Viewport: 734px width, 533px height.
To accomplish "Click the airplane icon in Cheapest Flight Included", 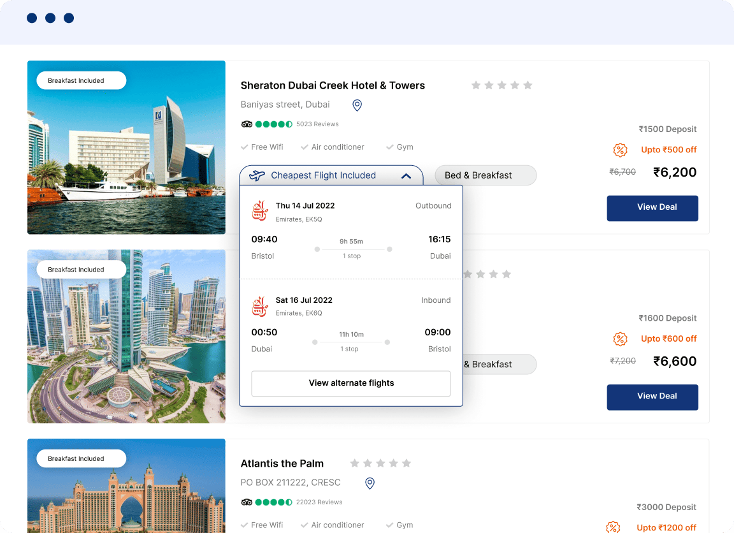I will 257,175.
